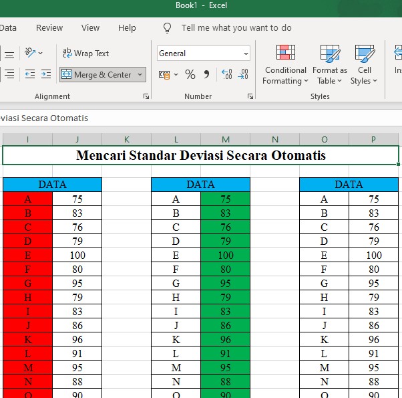The image size is (402, 398).
Task: Select cell M in column O
Action: (325, 367)
